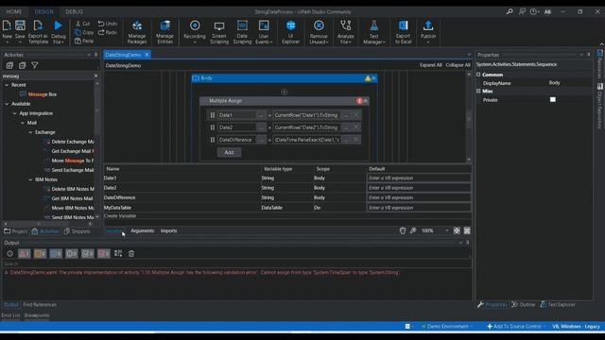Collapse the Multiple Assign activity

366,101
